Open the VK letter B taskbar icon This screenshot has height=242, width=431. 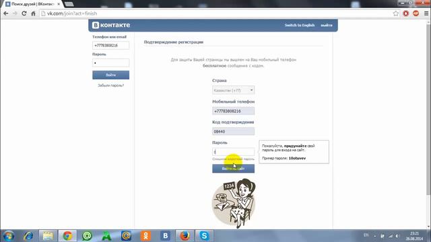click(x=165, y=236)
